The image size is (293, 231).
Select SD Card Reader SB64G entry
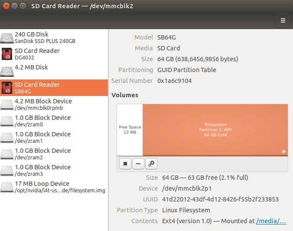(54, 88)
